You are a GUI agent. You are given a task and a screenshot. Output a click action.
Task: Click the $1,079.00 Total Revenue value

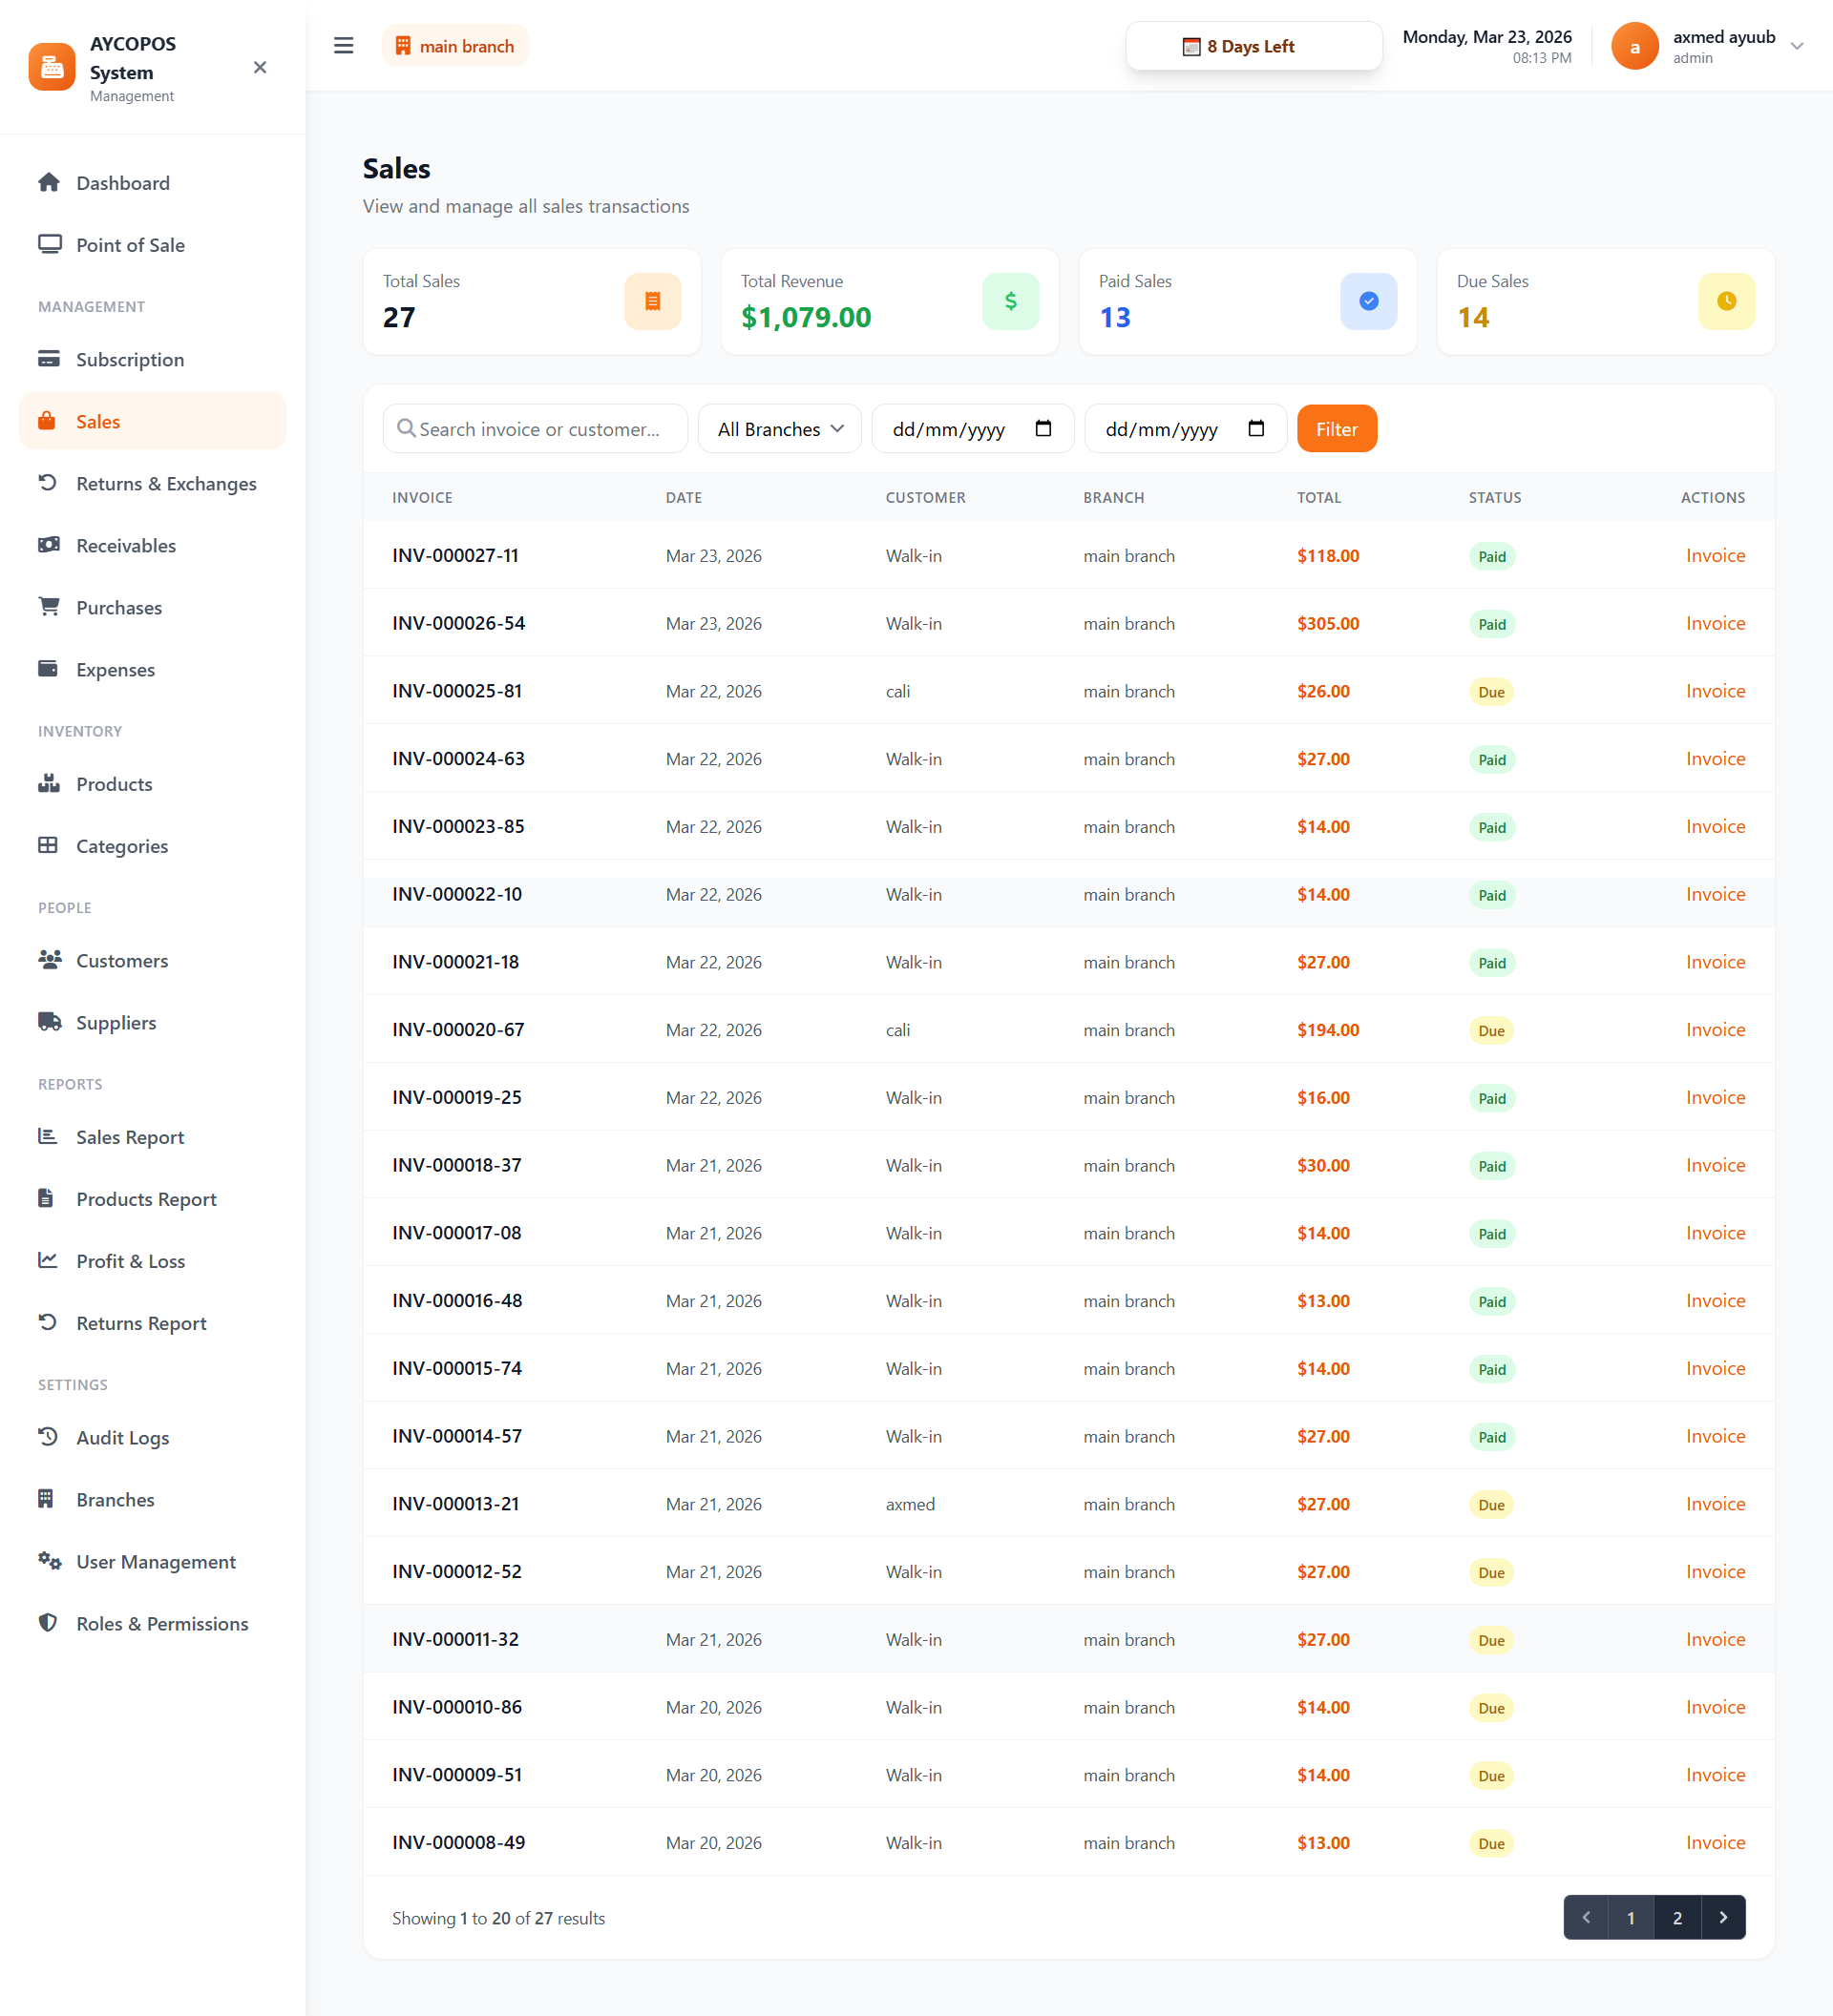click(806, 317)
